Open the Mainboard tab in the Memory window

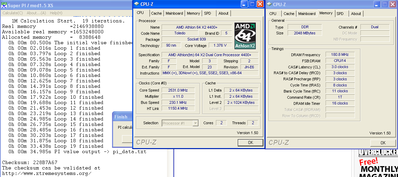point(307,14)
